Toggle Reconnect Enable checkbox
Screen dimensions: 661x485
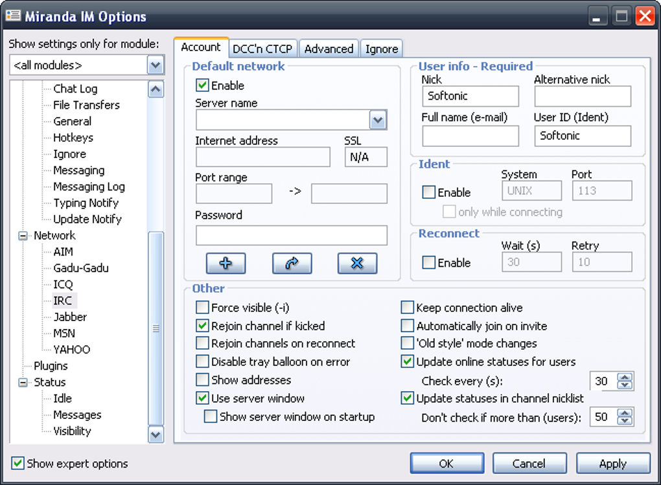point(429,262)
